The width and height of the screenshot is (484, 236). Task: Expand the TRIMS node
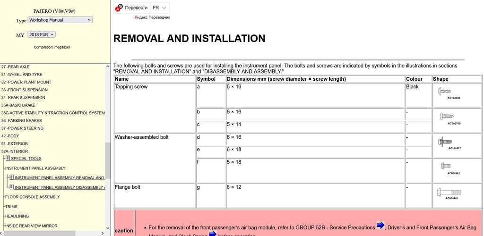click(x=11, y=207)
